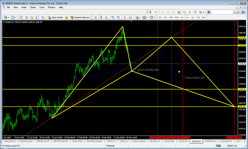Switch timeframe to W1
This screenshot has width=248, height=149.
198,17
